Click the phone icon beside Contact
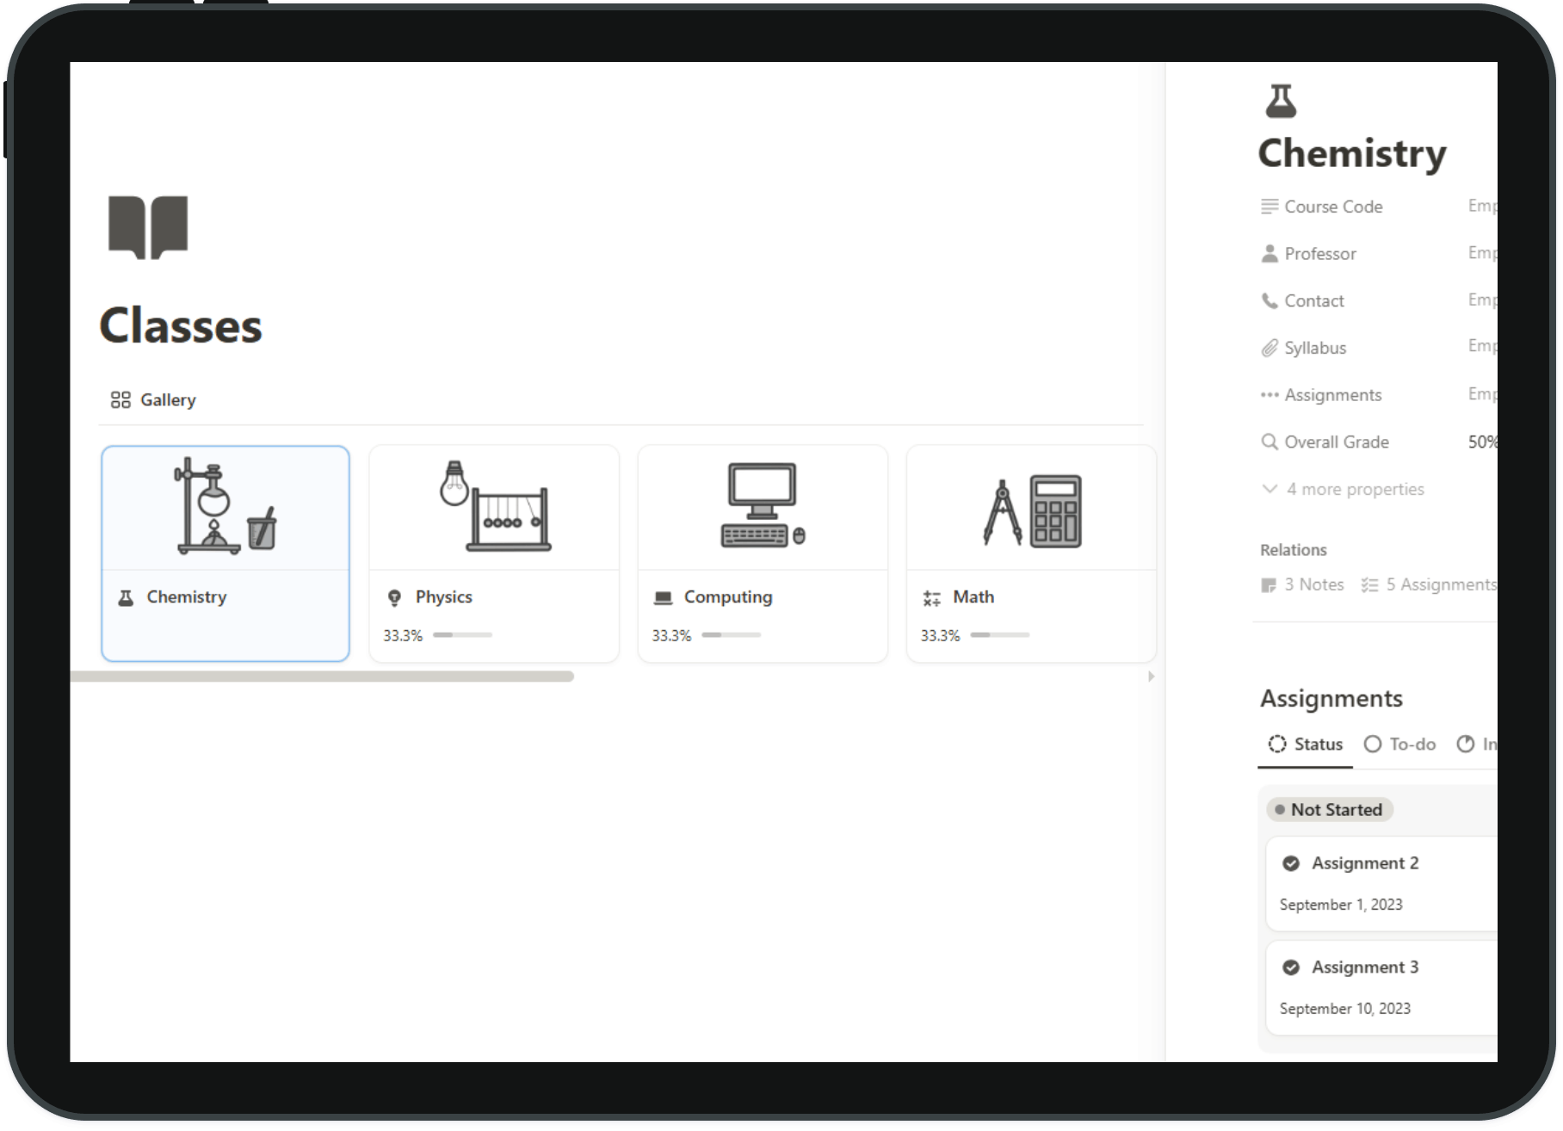This screenshot has height=1131, width=1563. click(1270, 301)
